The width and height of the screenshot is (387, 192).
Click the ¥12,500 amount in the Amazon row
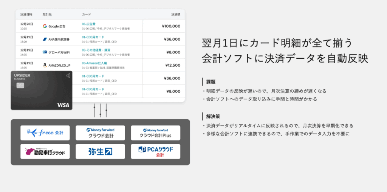click(172, 65)
